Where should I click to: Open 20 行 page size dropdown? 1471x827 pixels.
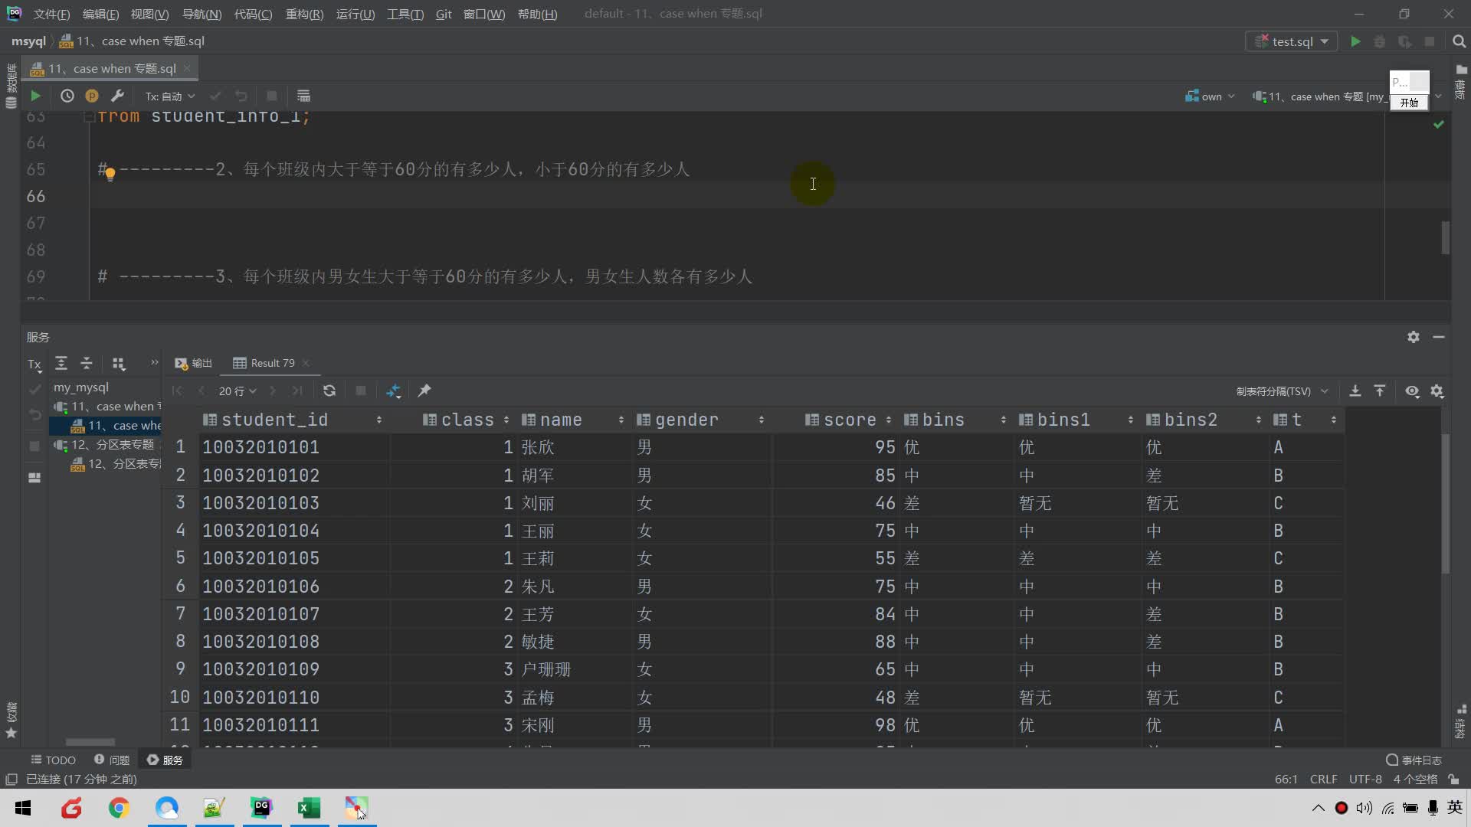pyautogui.click(x=238, y=391)
